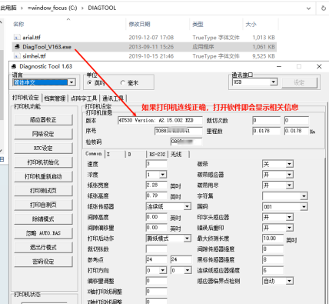The width and height of the screenshot is (329, 304).
Task: Open the 碳带感应器 dropdown
Action: [290, 175]
